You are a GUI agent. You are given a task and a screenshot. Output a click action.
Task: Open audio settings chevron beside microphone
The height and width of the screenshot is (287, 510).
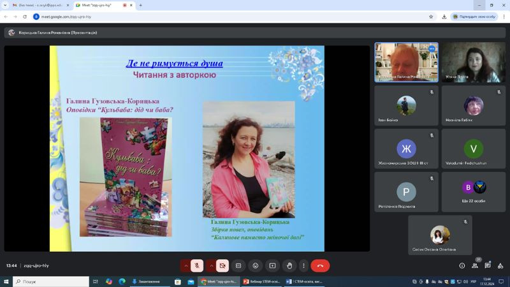pyautogui.click(x=186, y=266)
